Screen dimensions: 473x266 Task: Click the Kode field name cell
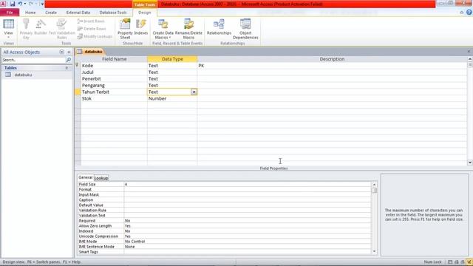click(114, 66)
